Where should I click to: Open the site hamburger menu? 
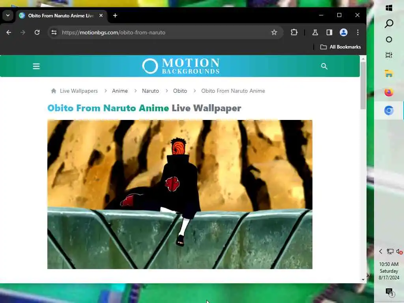36,66
